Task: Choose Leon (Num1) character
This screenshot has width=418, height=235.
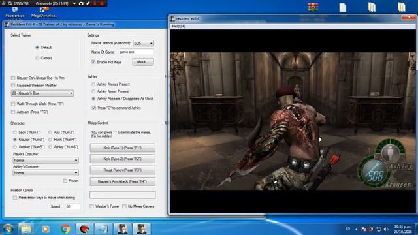Action: click(14, 133)
